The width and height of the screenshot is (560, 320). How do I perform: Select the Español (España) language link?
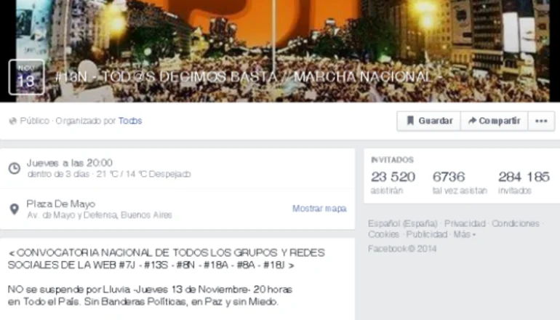(402, 223)
